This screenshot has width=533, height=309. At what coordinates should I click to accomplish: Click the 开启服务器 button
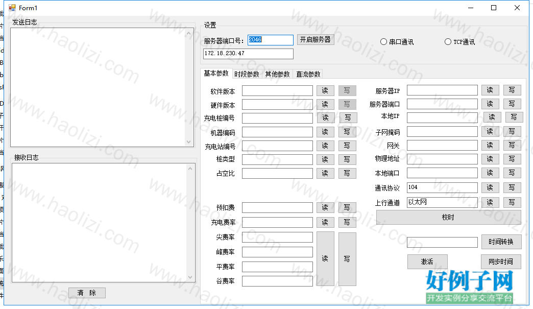tap(316, 40)
